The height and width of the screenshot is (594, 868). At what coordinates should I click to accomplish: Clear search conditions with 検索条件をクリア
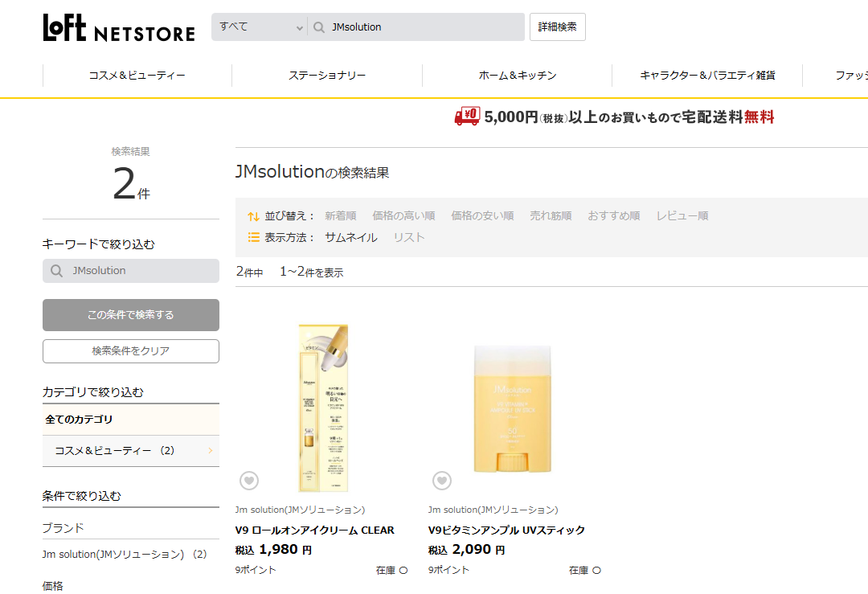pos(130,351)
